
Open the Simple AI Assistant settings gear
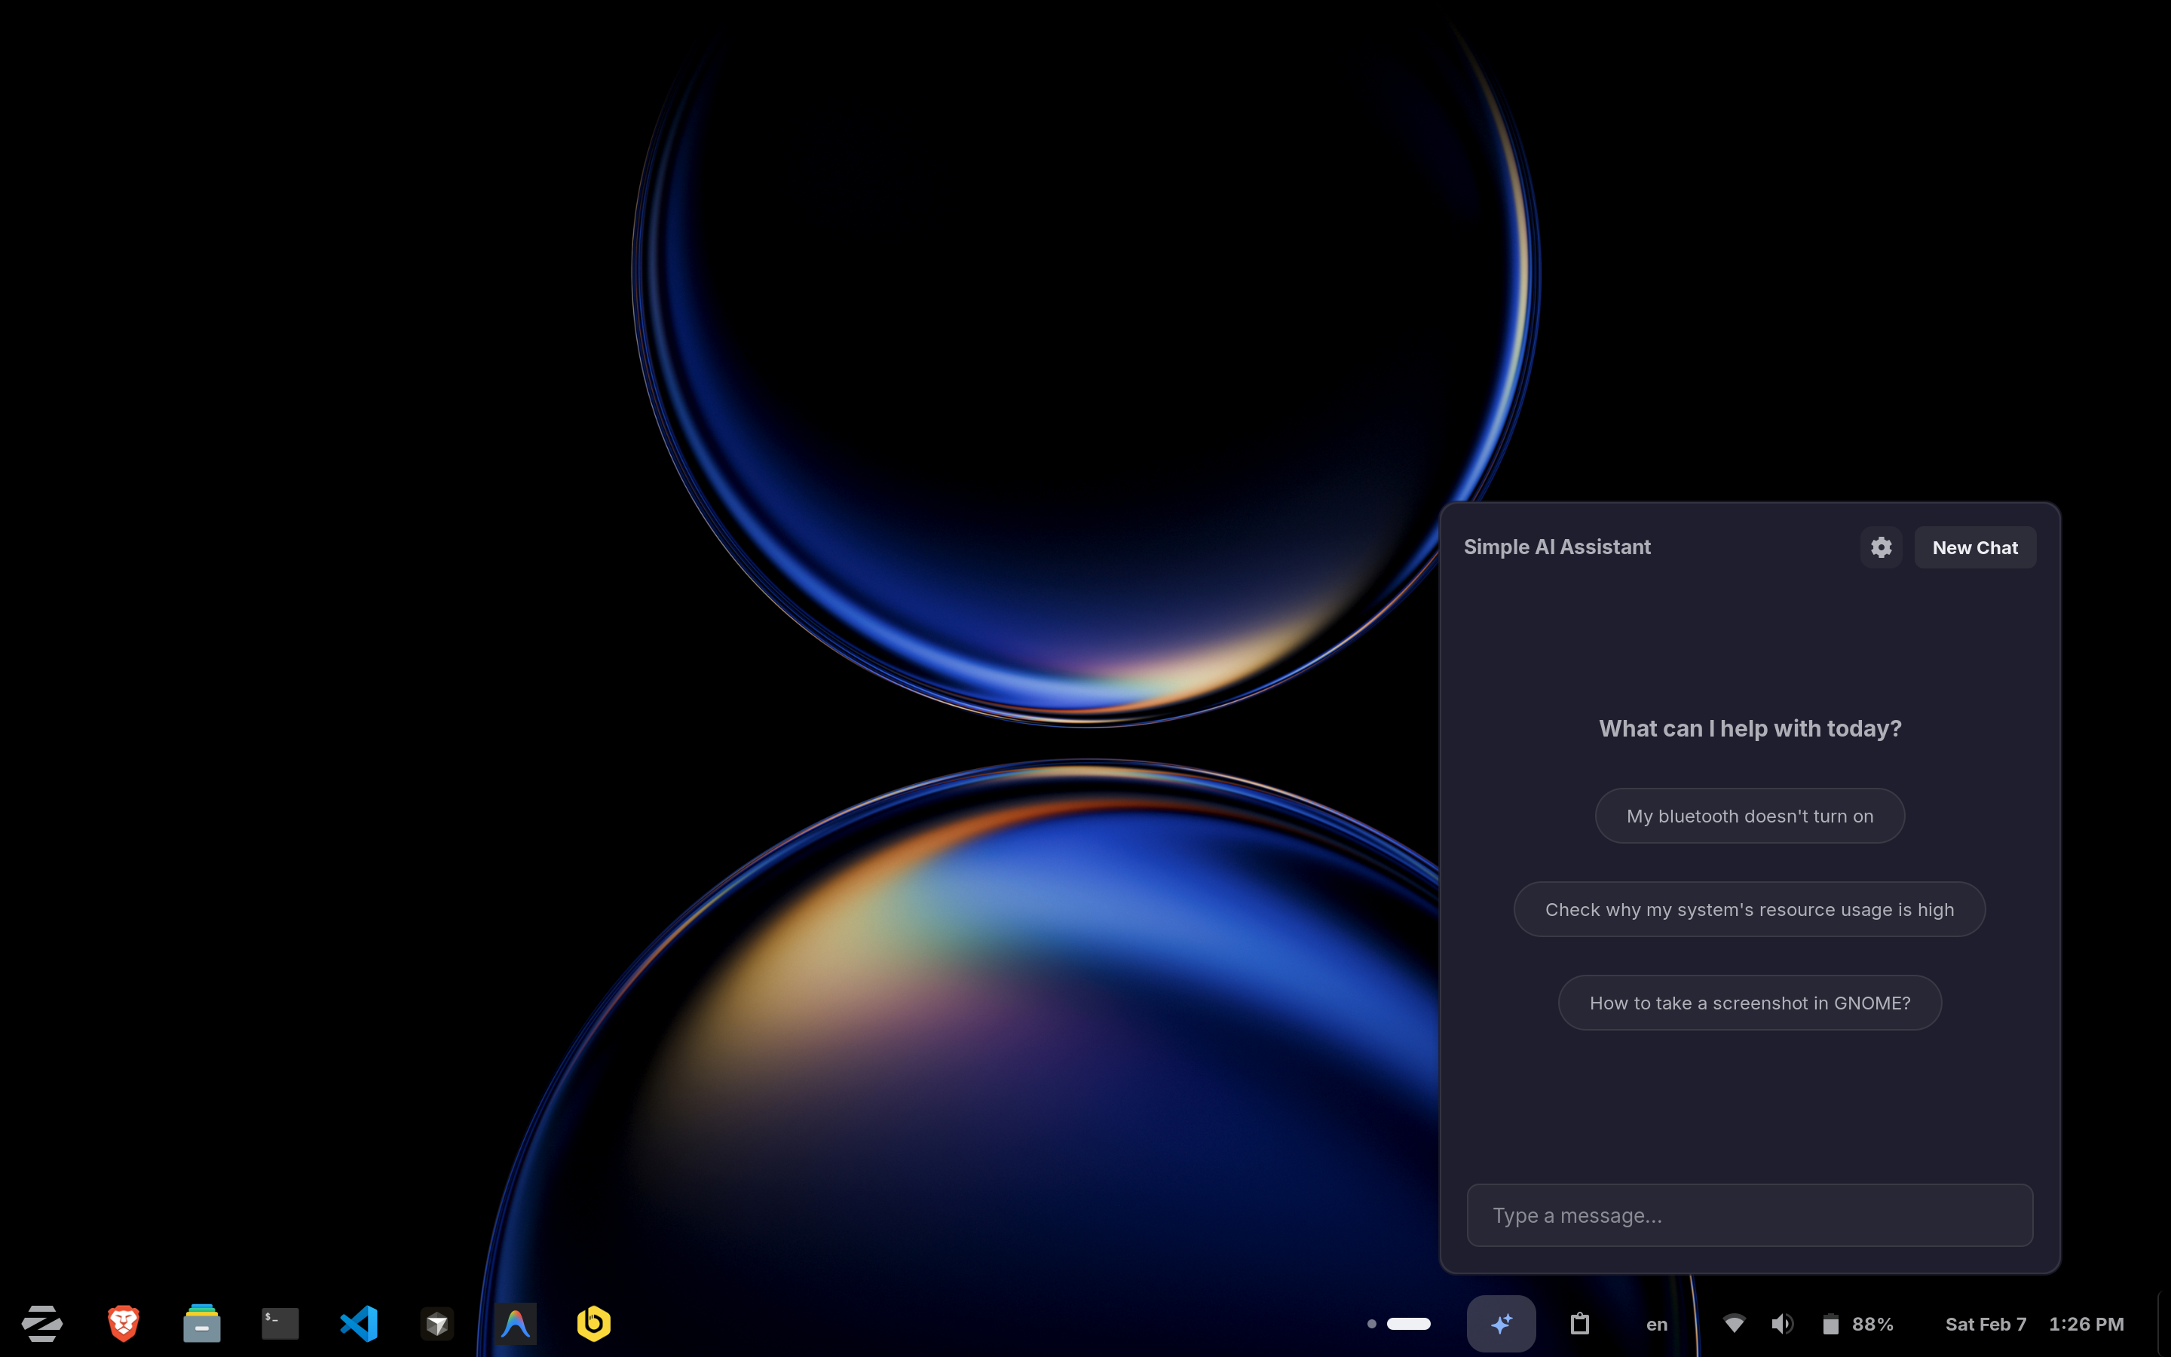[1880, 547]
